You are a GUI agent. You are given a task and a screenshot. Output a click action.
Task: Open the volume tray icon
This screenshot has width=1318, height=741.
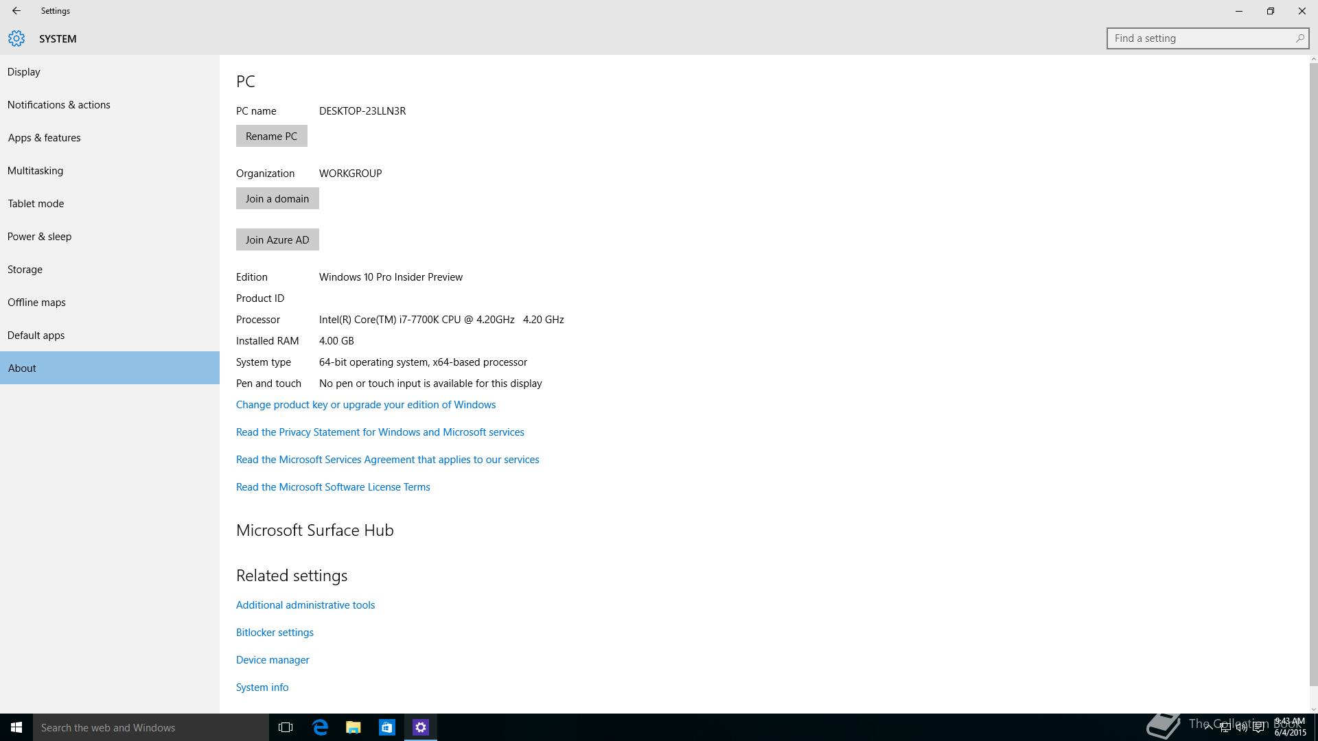tap(1242, 727)
